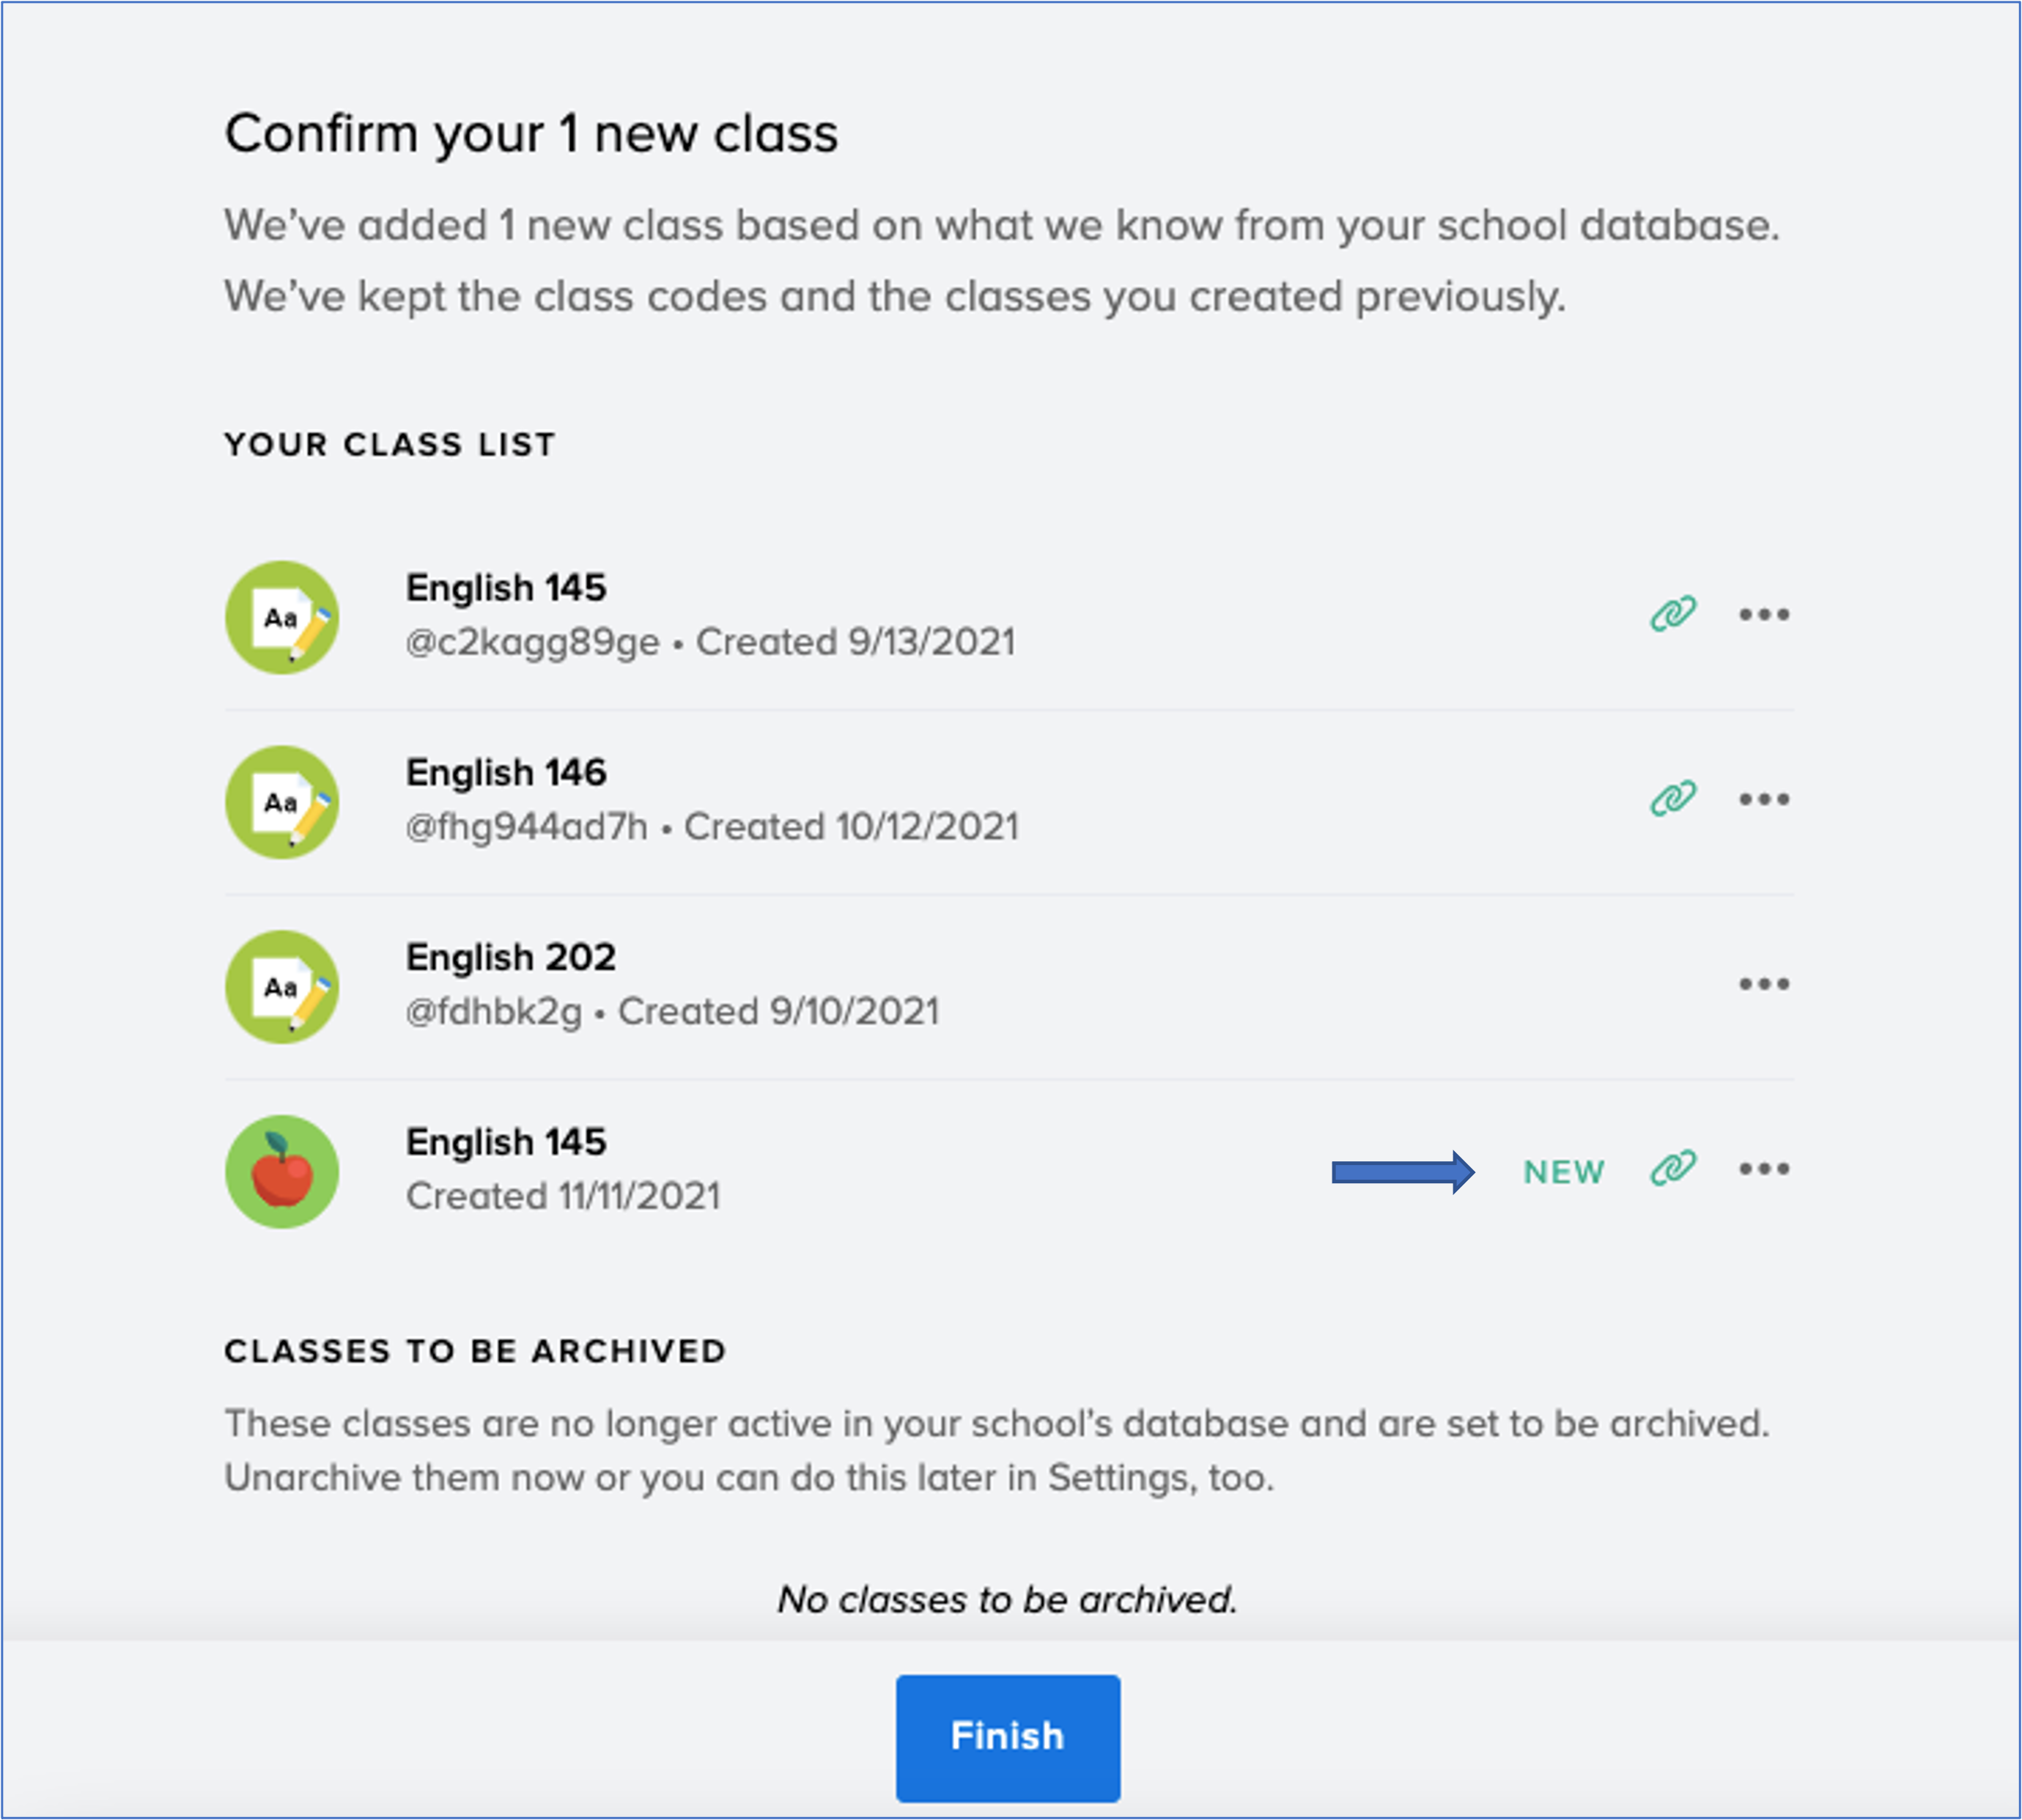Click the English 146 class avatar icon
The height and width of the screenshot is (1820, 2022).
[282, 802]
